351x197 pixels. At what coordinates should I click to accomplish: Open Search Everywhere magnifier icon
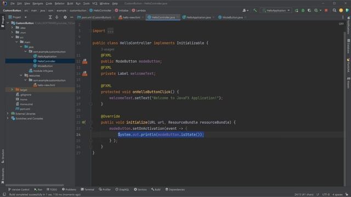point(335,10)
